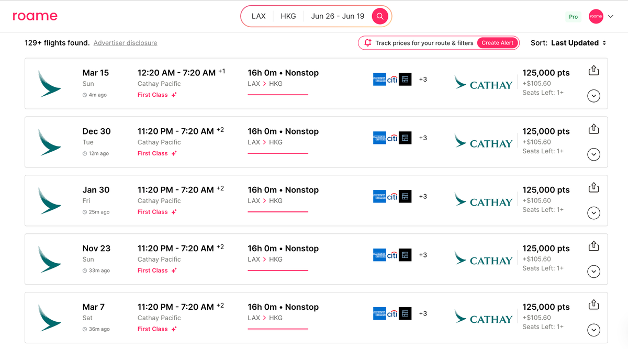
Task: Expand the Dec 30 flight details
Action: pos(593,154)
